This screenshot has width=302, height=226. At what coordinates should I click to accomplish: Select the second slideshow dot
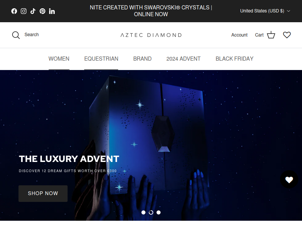[151, 212]
